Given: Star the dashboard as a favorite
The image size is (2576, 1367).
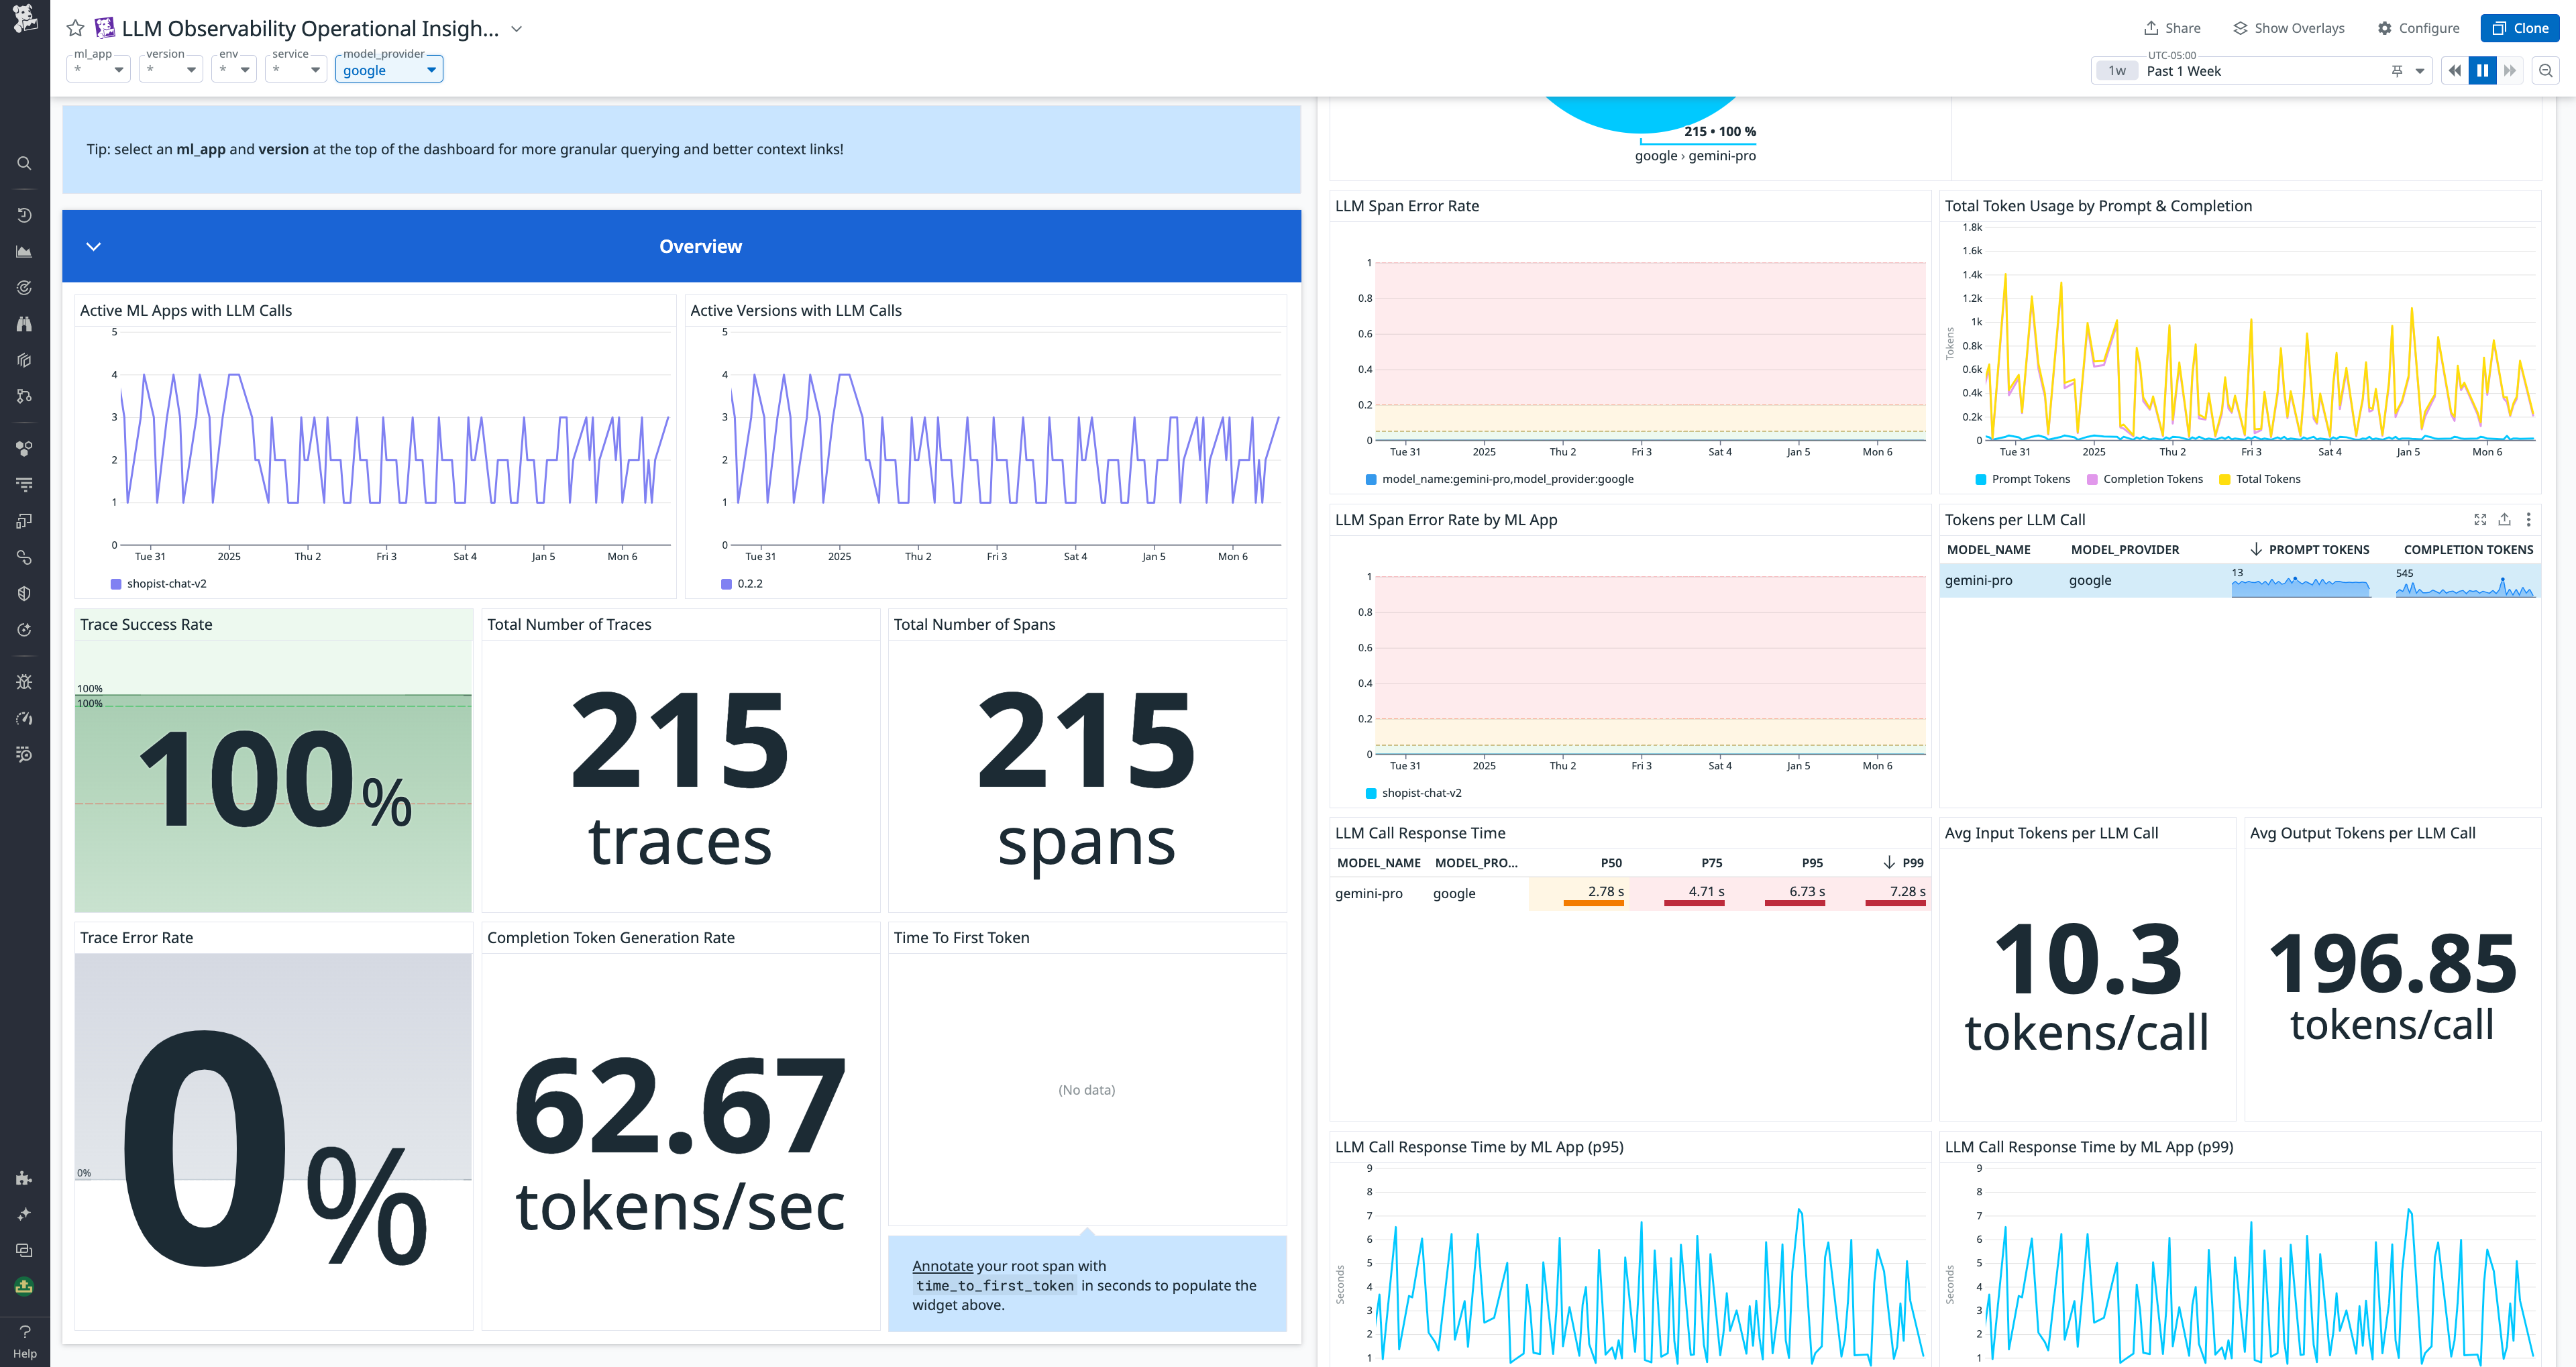Looking at the screenshot, I should click(75, 28).
